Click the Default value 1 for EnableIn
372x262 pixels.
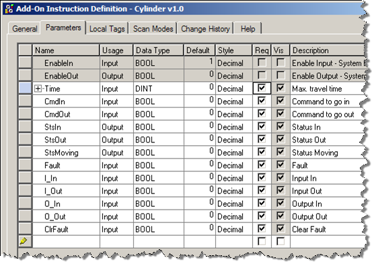tap(200, 62)
